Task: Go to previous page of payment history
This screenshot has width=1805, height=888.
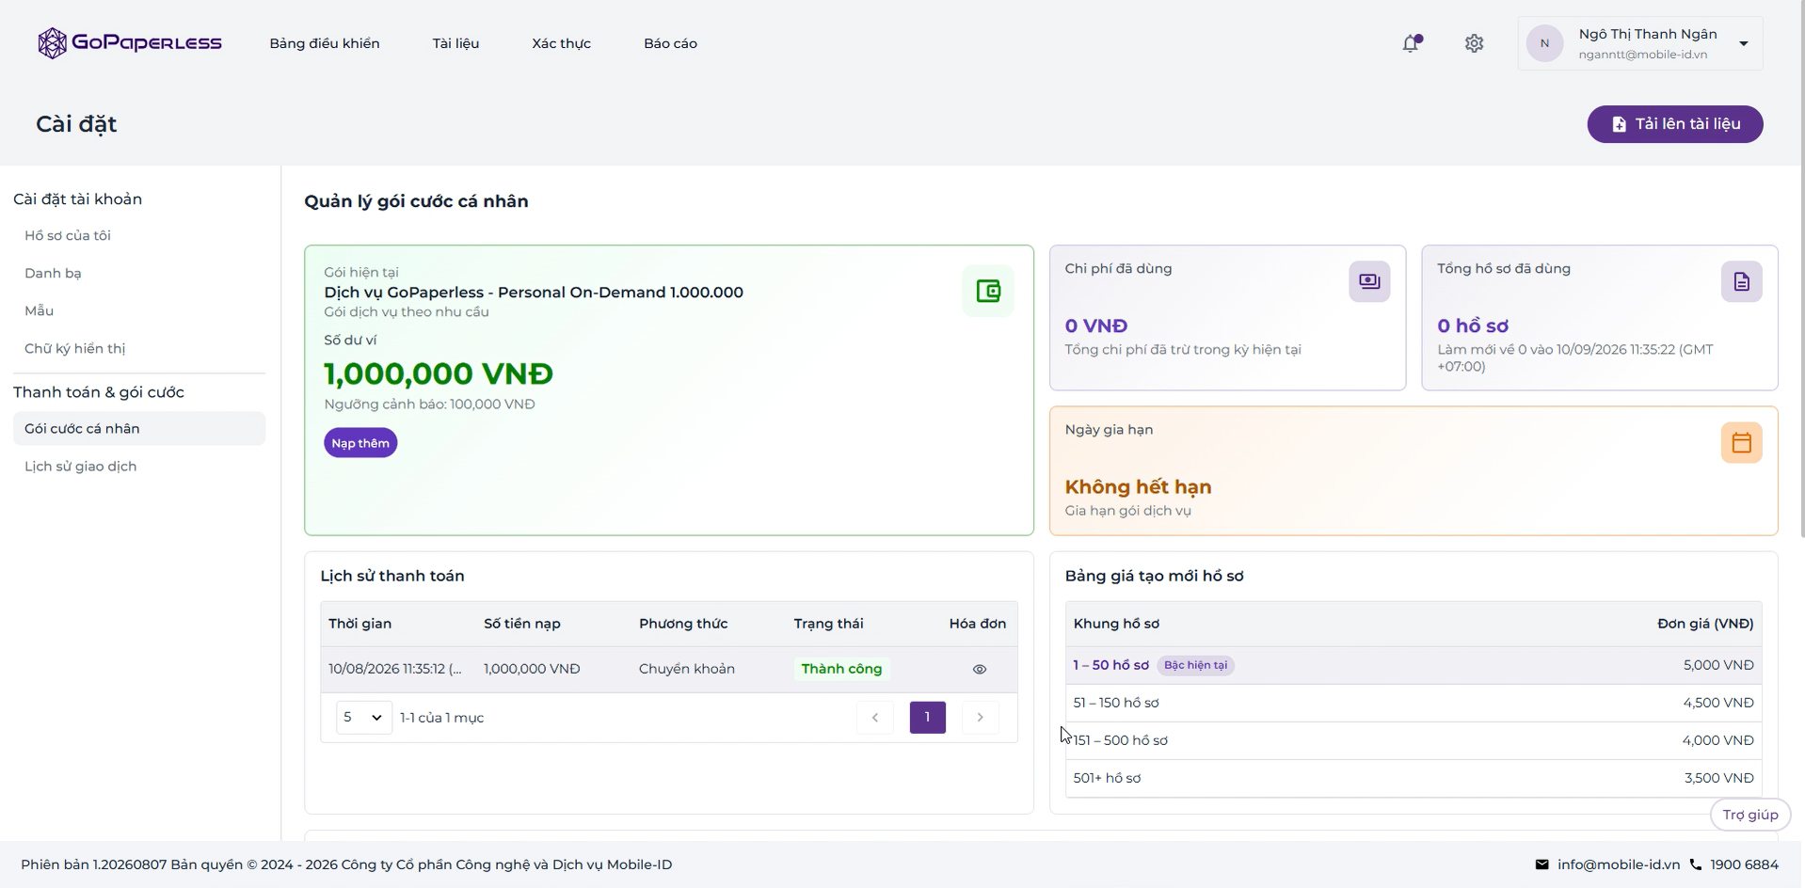Action: click(x=874, y=718)
